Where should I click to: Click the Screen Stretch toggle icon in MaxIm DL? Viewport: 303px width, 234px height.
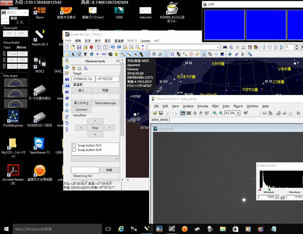(183, 113)
